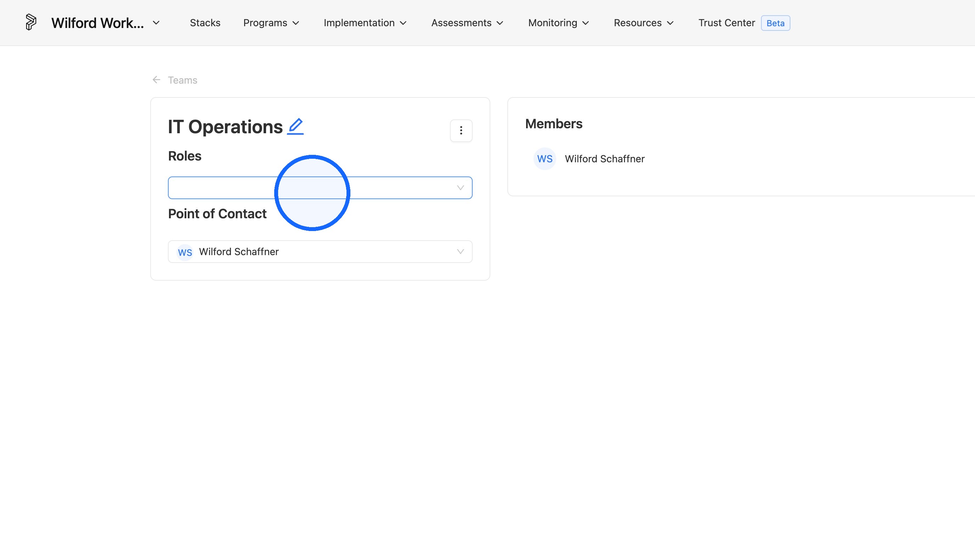Viewport: 975px width, 545px height.
Task: Open the three-dot team options menu
Action: tap(461, 130)
